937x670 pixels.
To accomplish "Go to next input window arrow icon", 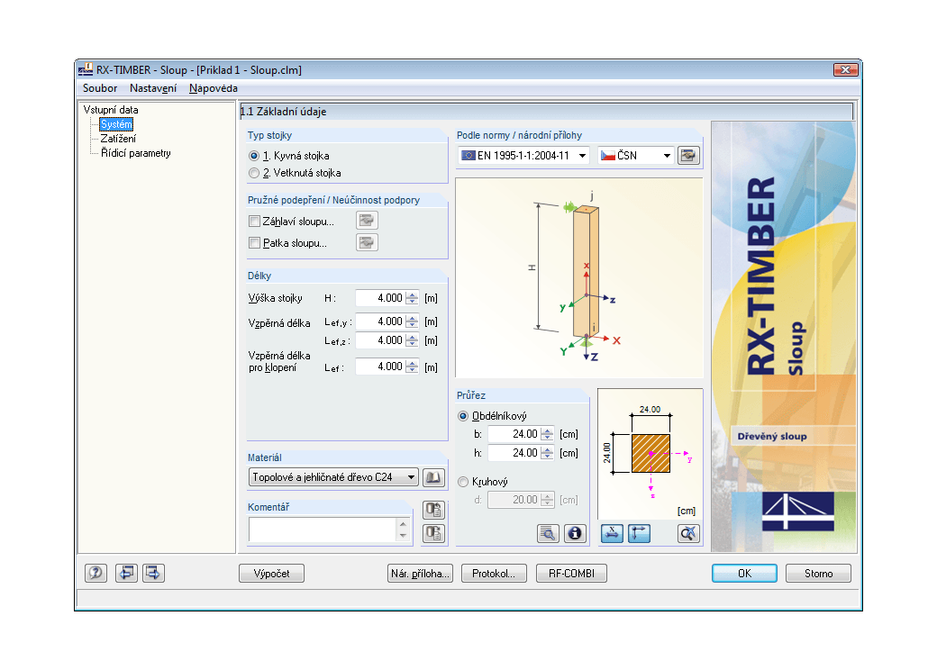I will [153, 574].
